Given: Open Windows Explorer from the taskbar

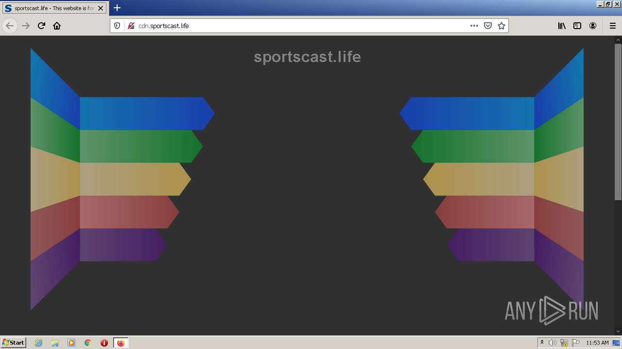Looking at the screenshot, I should [x=55, y=343].
